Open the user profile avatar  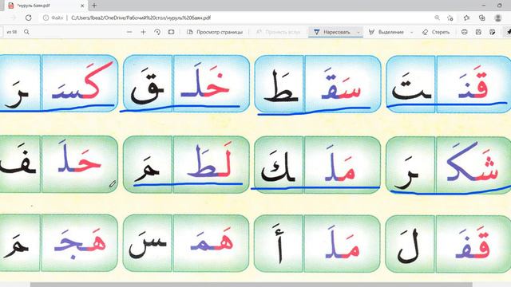click(x=498, y=18)
